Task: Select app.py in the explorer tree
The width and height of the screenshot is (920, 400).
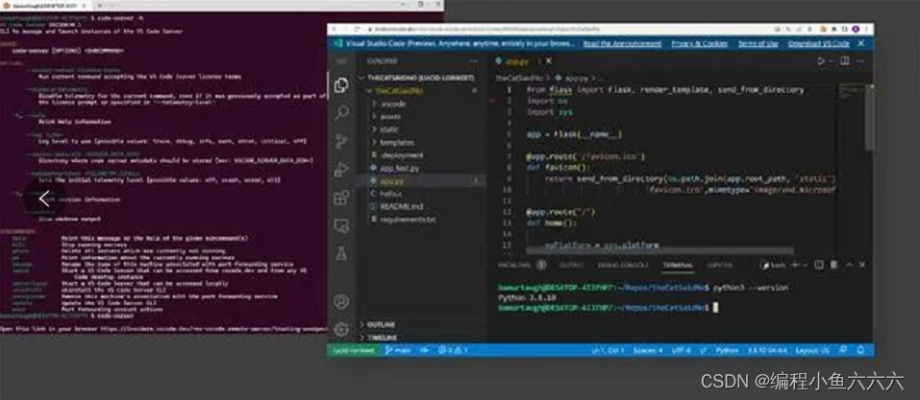Action: click(x=421, y=181)
